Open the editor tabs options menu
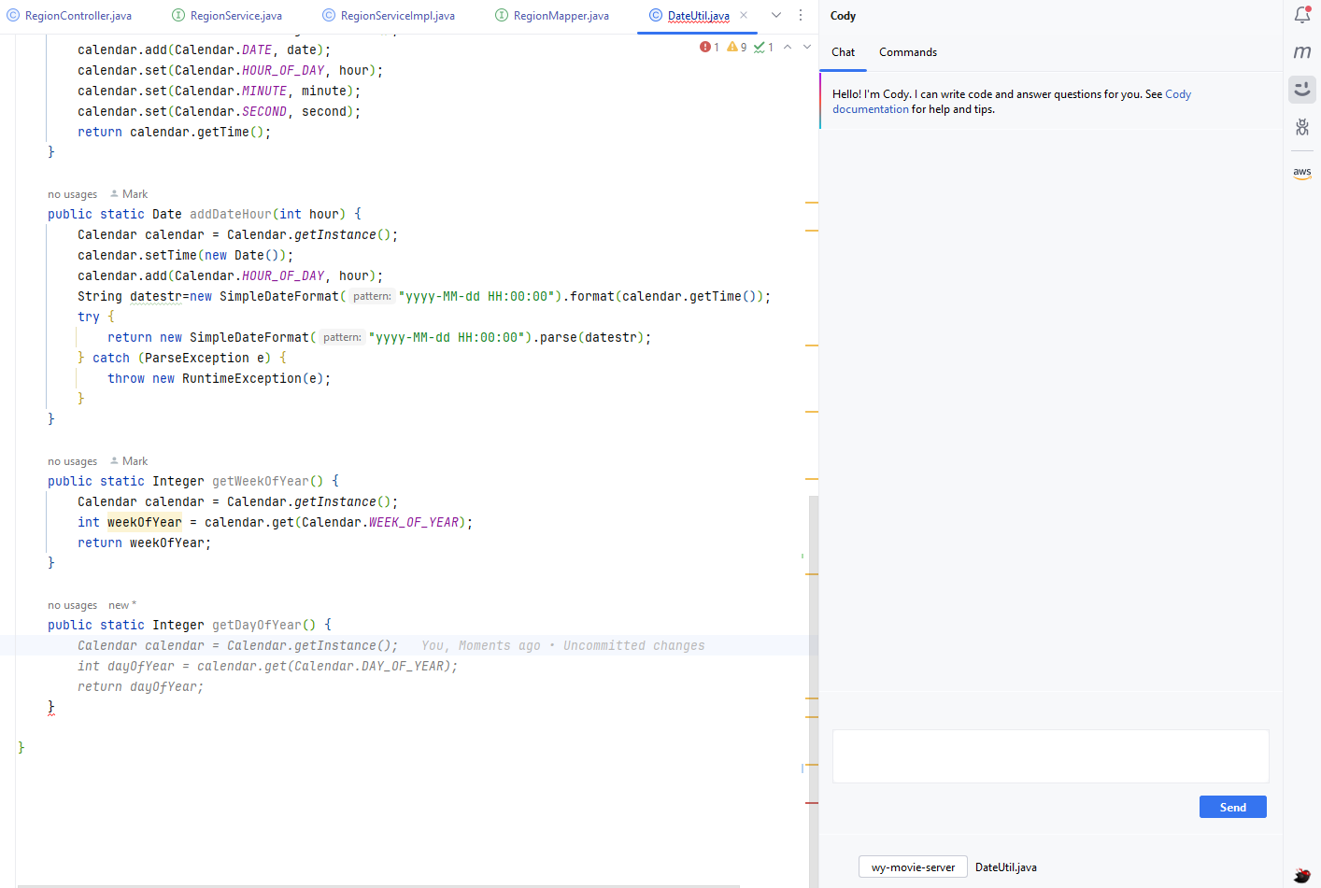The image size is (1321, 888). [x=801, y=15]
